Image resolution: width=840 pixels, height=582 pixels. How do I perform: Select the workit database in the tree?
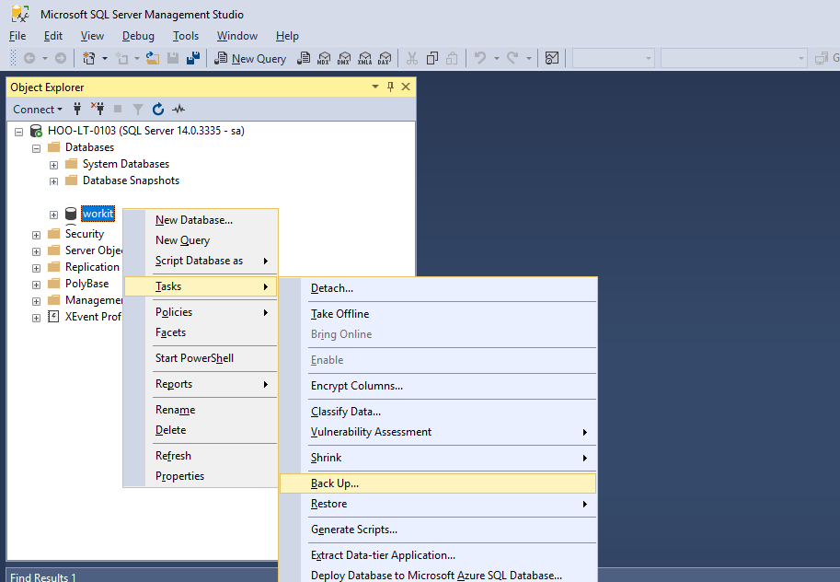98,214
